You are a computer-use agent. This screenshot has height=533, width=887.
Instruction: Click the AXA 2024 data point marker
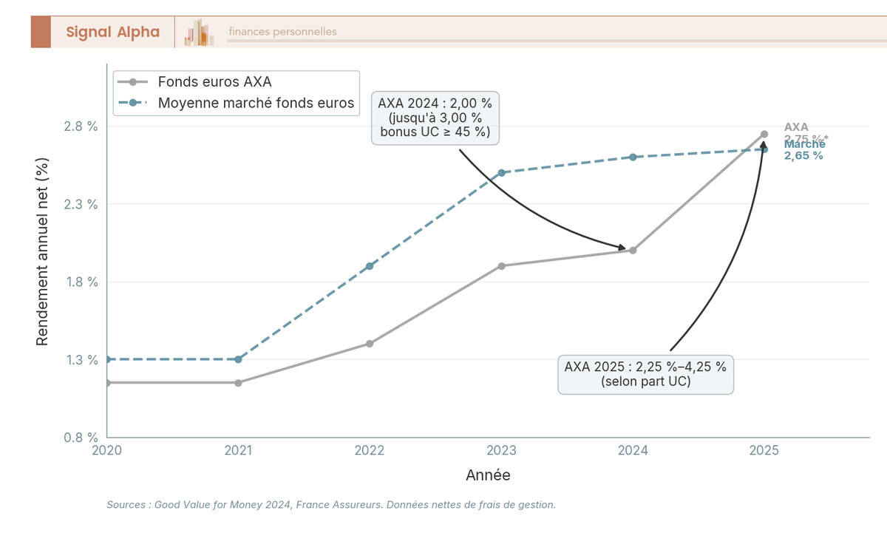pos(633,251)
